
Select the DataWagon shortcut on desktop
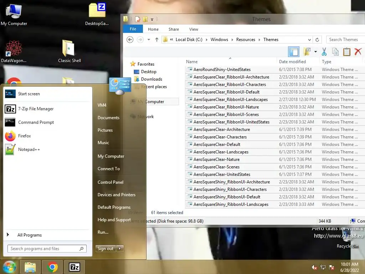(x=14, y=51)
